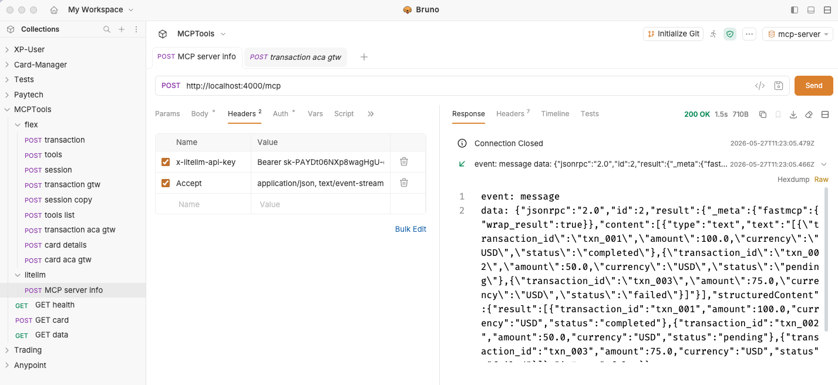838x385 pixels.
Task: Open the three-dots collection menu
Action: (x=749, y=34)
